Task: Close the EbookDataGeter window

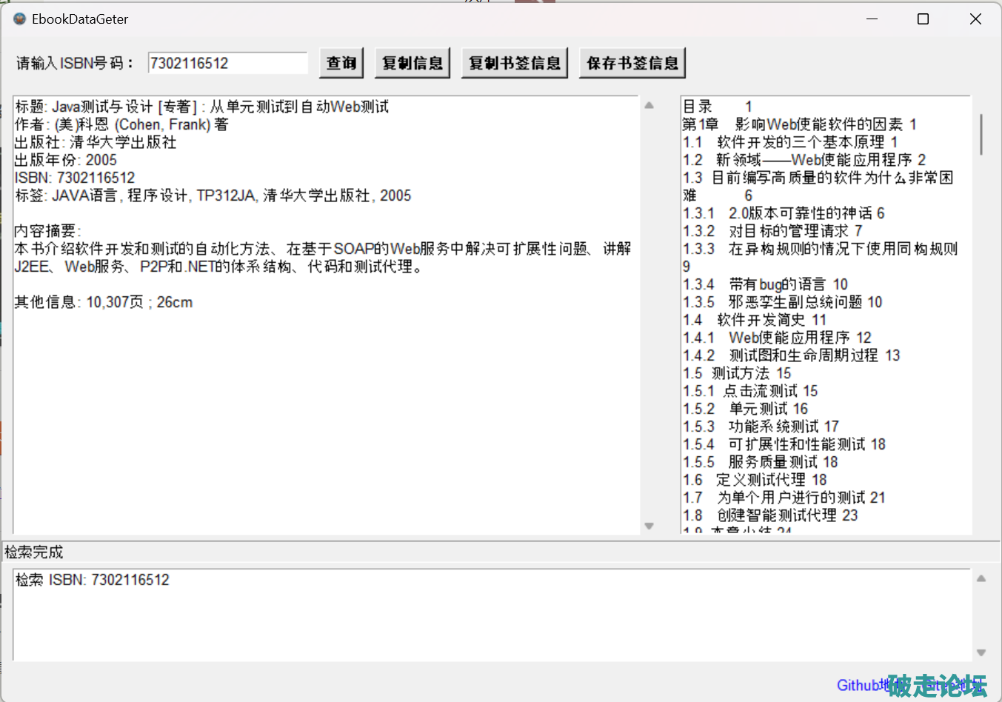Action: (975, 19)
